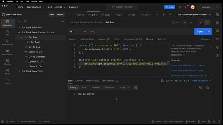
Task: Open the GET method dropdown
Action: coord(77,32)
